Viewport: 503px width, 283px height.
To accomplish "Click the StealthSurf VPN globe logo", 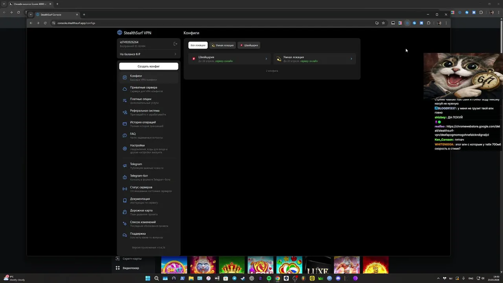I will [x=119, y=33].
